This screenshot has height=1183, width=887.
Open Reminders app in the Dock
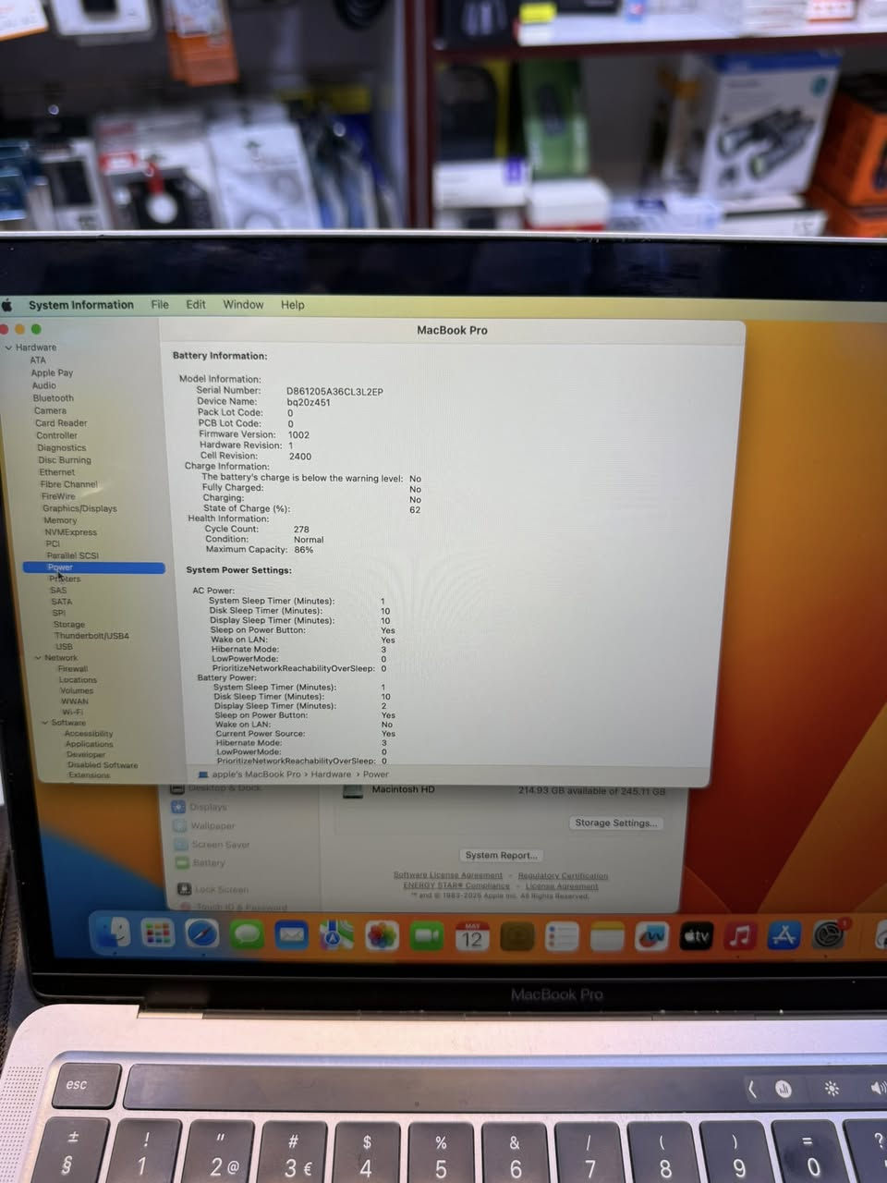(x=563, y=937)
